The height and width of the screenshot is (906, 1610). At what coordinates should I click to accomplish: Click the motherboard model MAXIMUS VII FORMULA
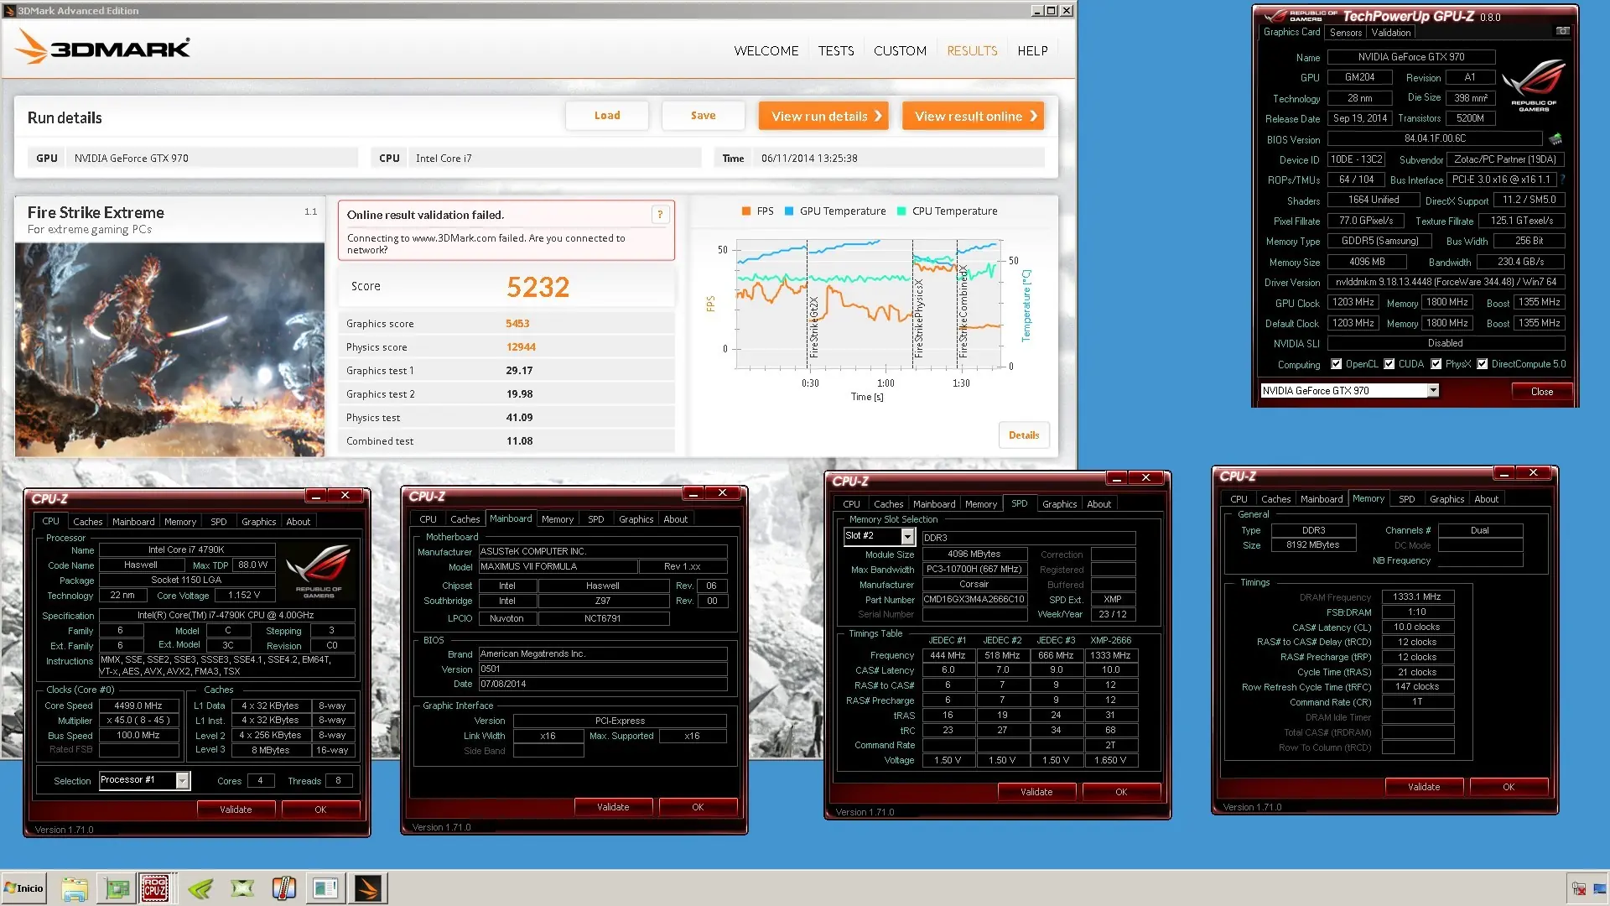click(558, 566)
